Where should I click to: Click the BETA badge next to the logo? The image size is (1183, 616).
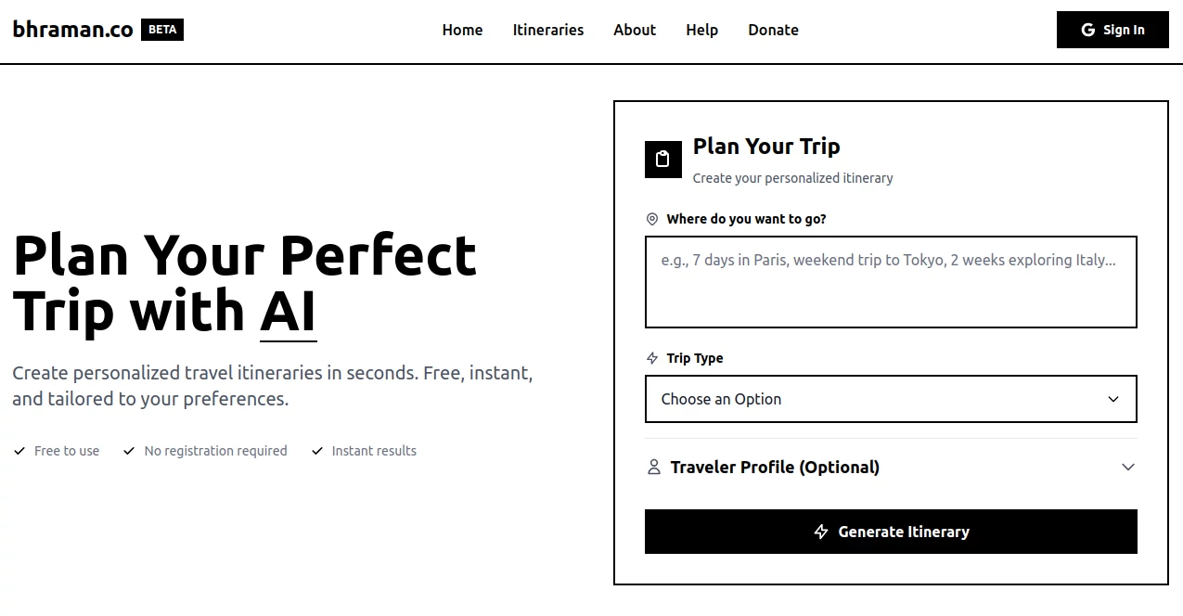coord(162,30)
